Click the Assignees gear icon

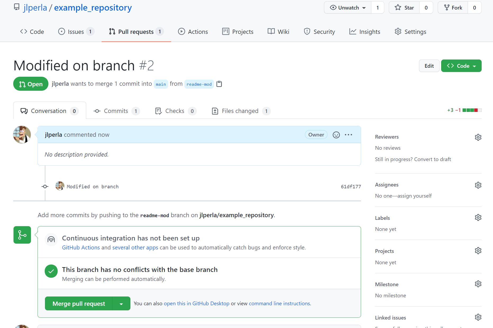click(x=478, y=185)
